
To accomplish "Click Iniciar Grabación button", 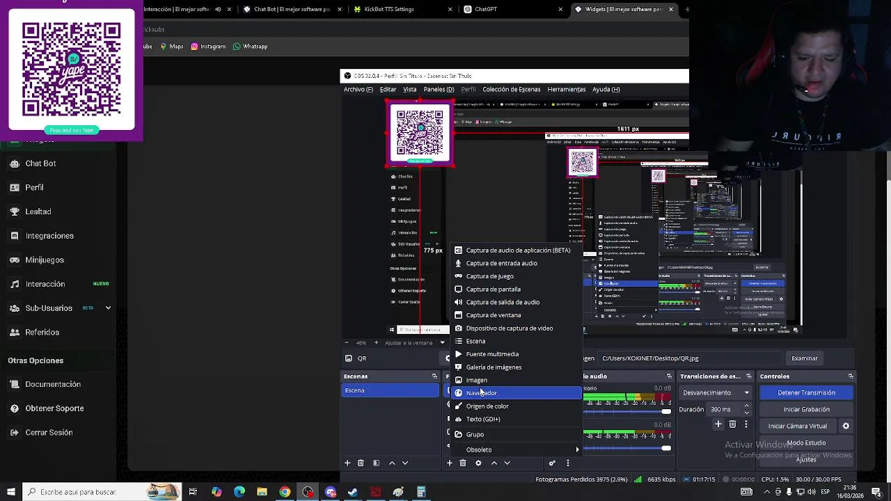I will coord(806,409).
